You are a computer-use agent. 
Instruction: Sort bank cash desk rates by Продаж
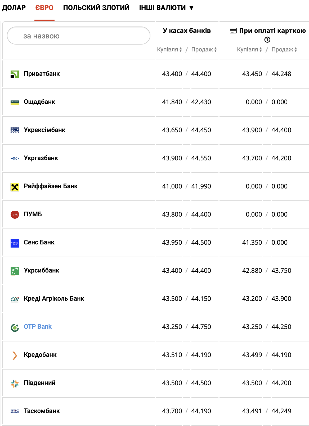204,50
